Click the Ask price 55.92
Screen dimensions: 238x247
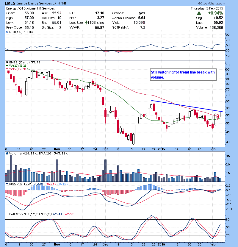coord(57,13)
